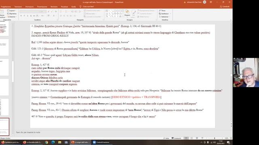The image size is (259, 145).
Task: Click the Condividi share button
Action: pos(225,6)
